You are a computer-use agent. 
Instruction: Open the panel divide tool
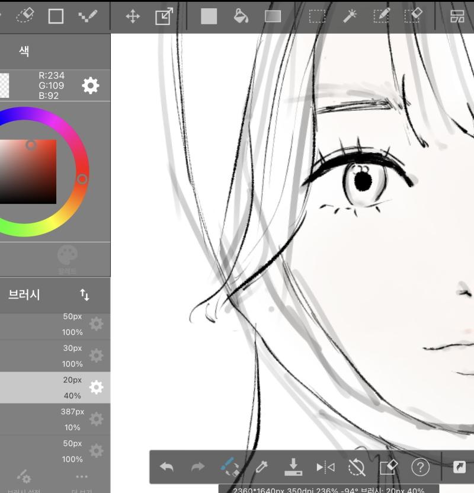pos(457,17)
